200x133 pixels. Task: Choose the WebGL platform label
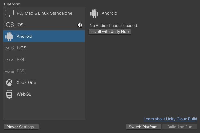click(24, 94)
